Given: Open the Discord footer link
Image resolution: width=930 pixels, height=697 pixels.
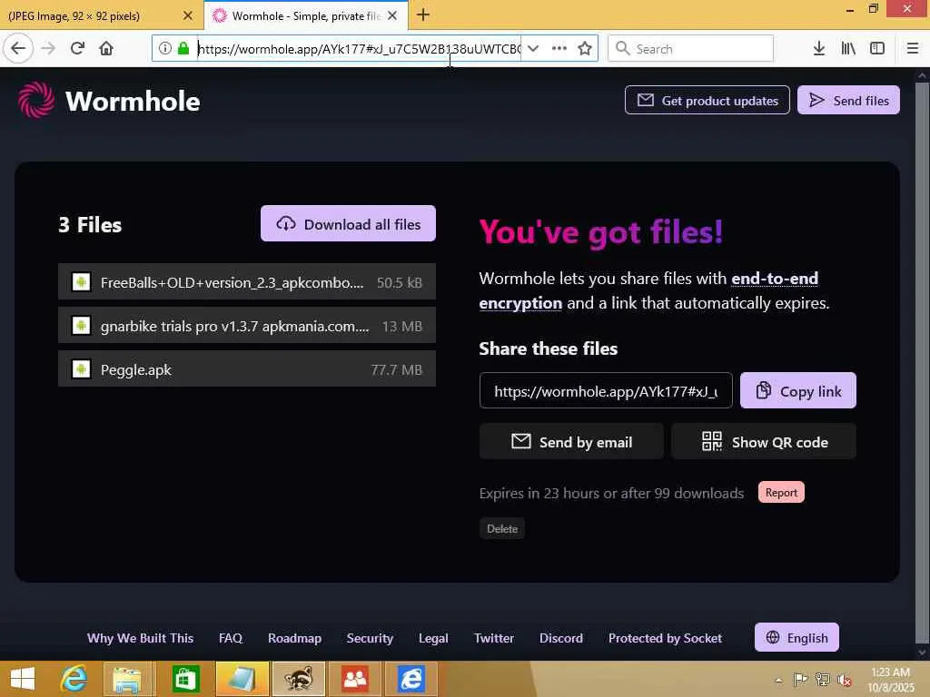Looking at the screenshot, I should (561, 638).
